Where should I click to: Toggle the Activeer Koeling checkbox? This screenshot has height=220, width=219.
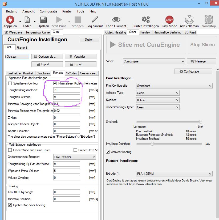(108, 152)
